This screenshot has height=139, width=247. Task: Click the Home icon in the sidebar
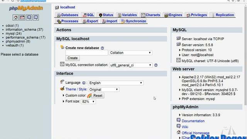pos(15,17)
